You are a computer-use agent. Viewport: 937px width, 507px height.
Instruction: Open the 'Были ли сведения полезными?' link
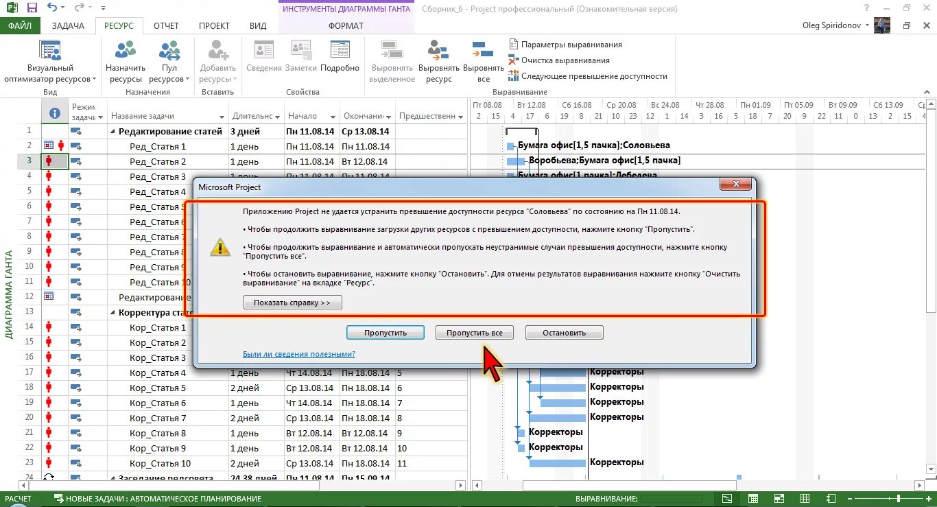299,354
